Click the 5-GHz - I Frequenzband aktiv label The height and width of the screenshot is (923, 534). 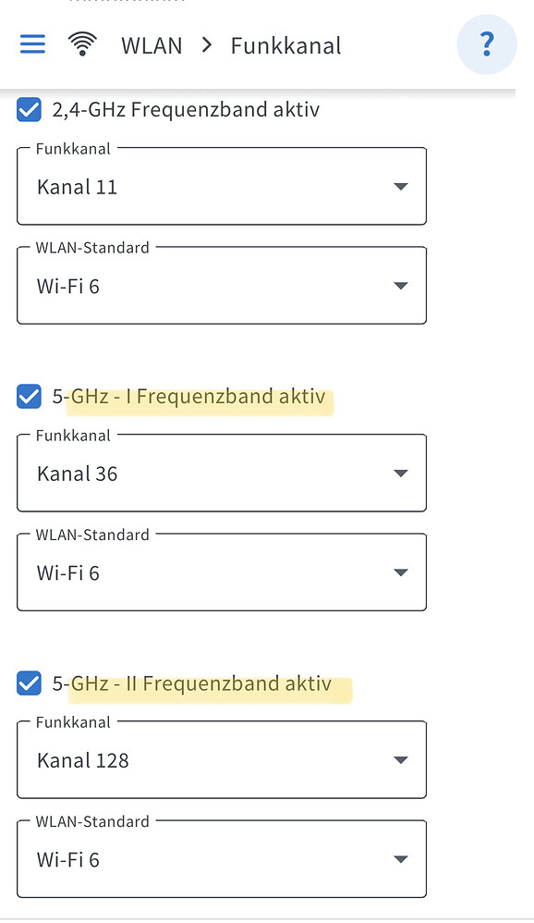(191, 396)
